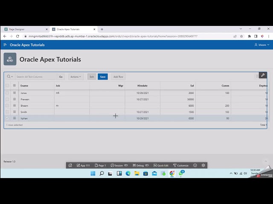The width and height of the screenshot is (273, 204).
Task: Switch to the Page Designer tab
Action: pyautogui.click(x=25, y=29)
